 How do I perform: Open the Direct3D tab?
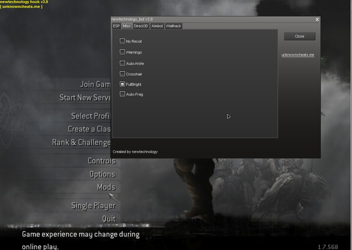(141, 26)
